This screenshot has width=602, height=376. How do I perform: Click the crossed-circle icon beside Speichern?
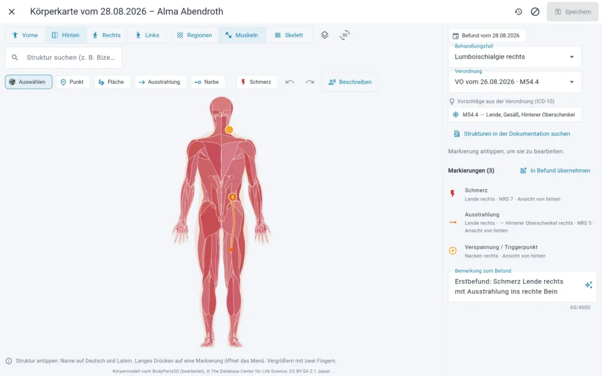coord(535,12)
